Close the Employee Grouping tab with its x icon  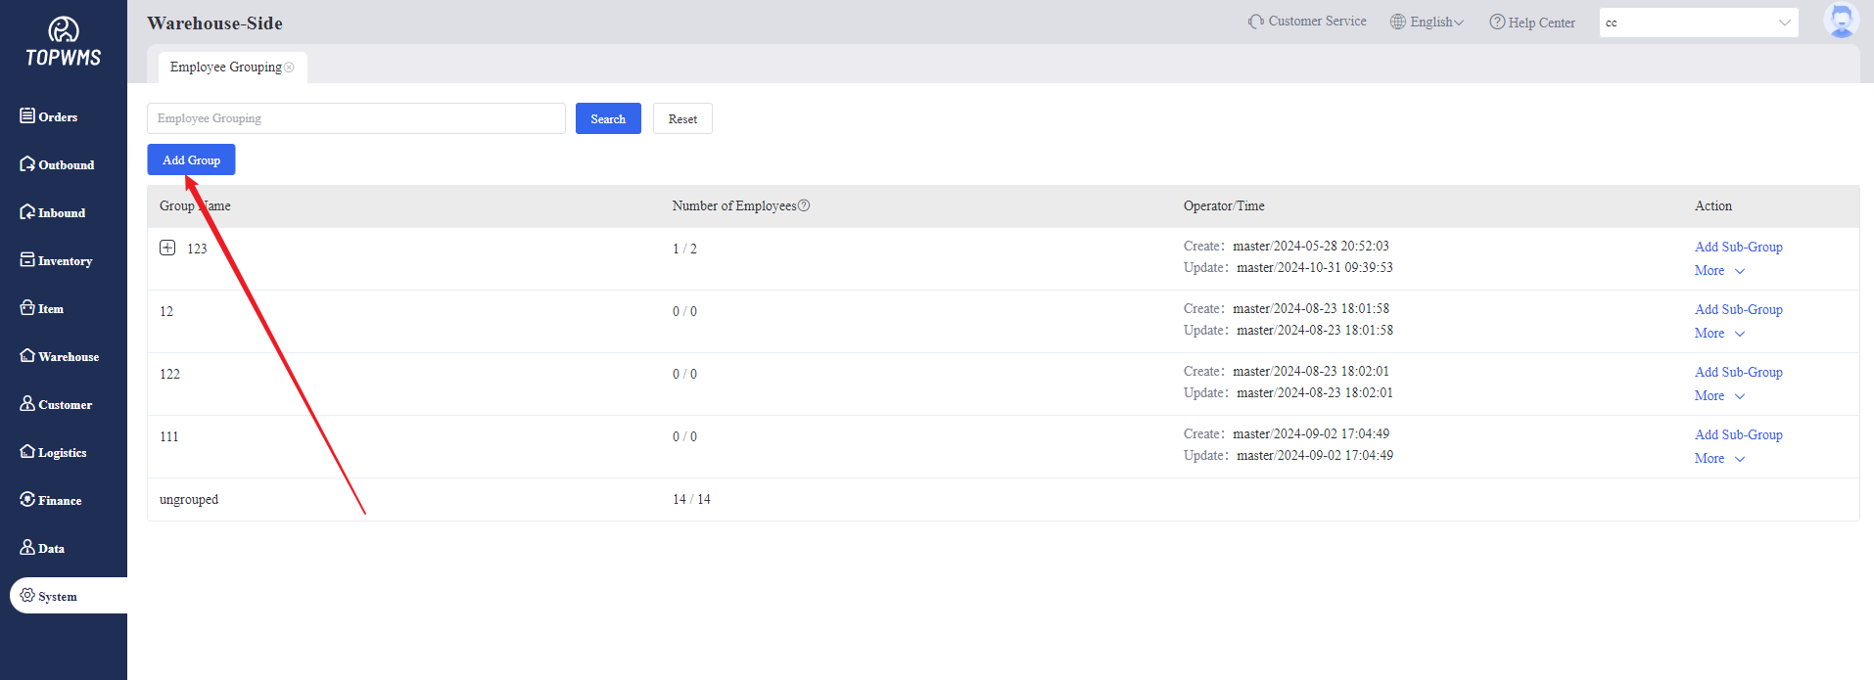click(x=289, y=68)
